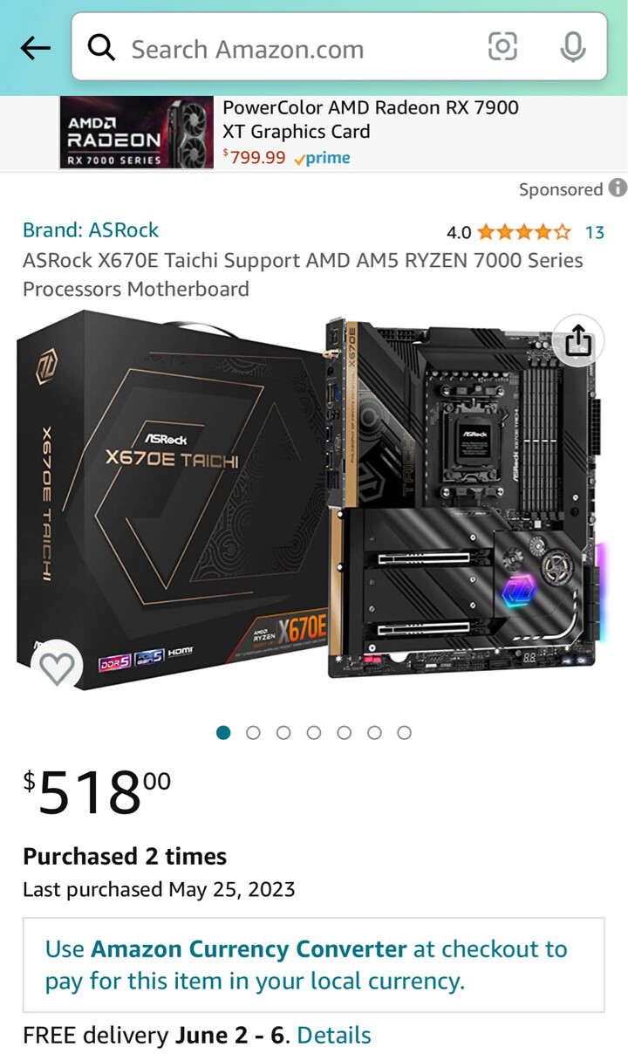
Task: Tap the microphone voice search icon
Action: 573,47
